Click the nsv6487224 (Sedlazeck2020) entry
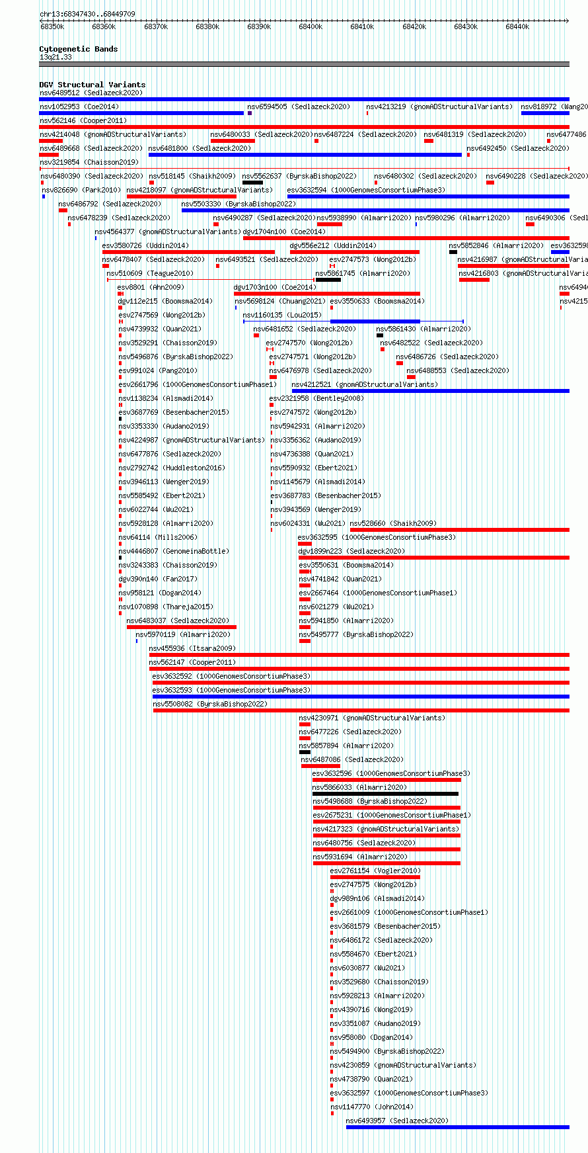Image resolution: width=588 pixels, height=1153 pixels. pyautogui.click(x=365, y=134)
